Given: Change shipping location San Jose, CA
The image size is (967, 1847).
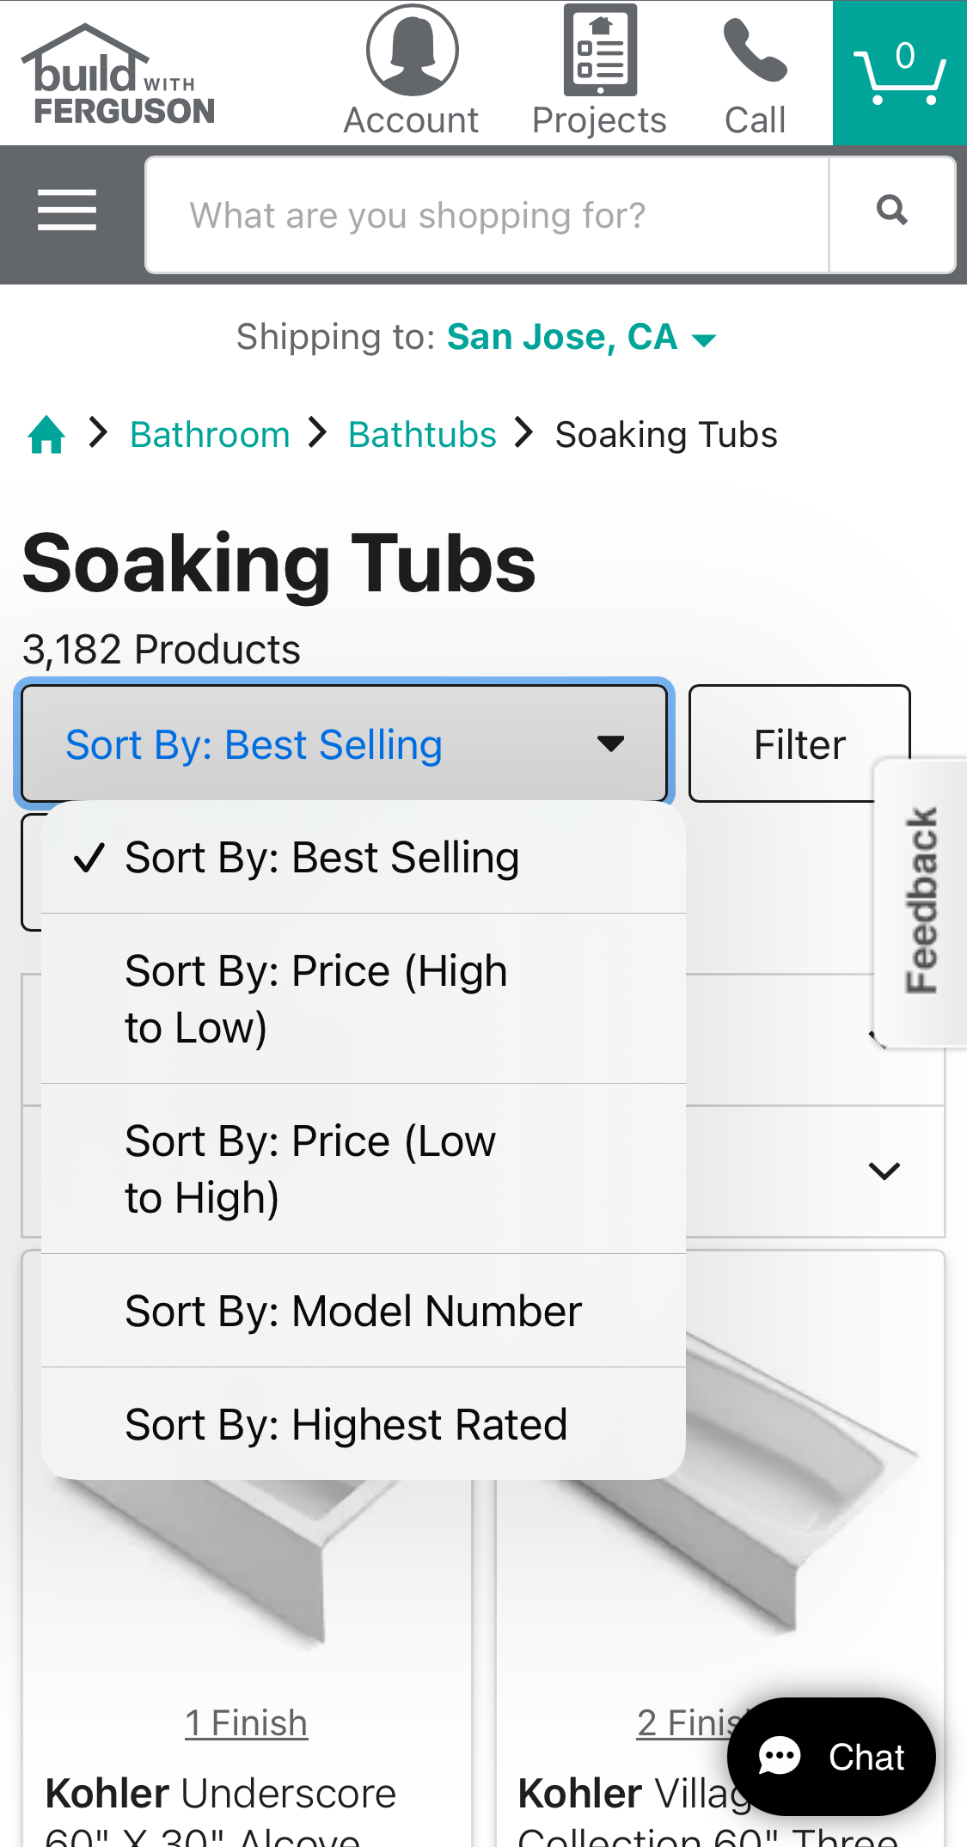Looking at the screenshot, I should (x=563, y=336).
